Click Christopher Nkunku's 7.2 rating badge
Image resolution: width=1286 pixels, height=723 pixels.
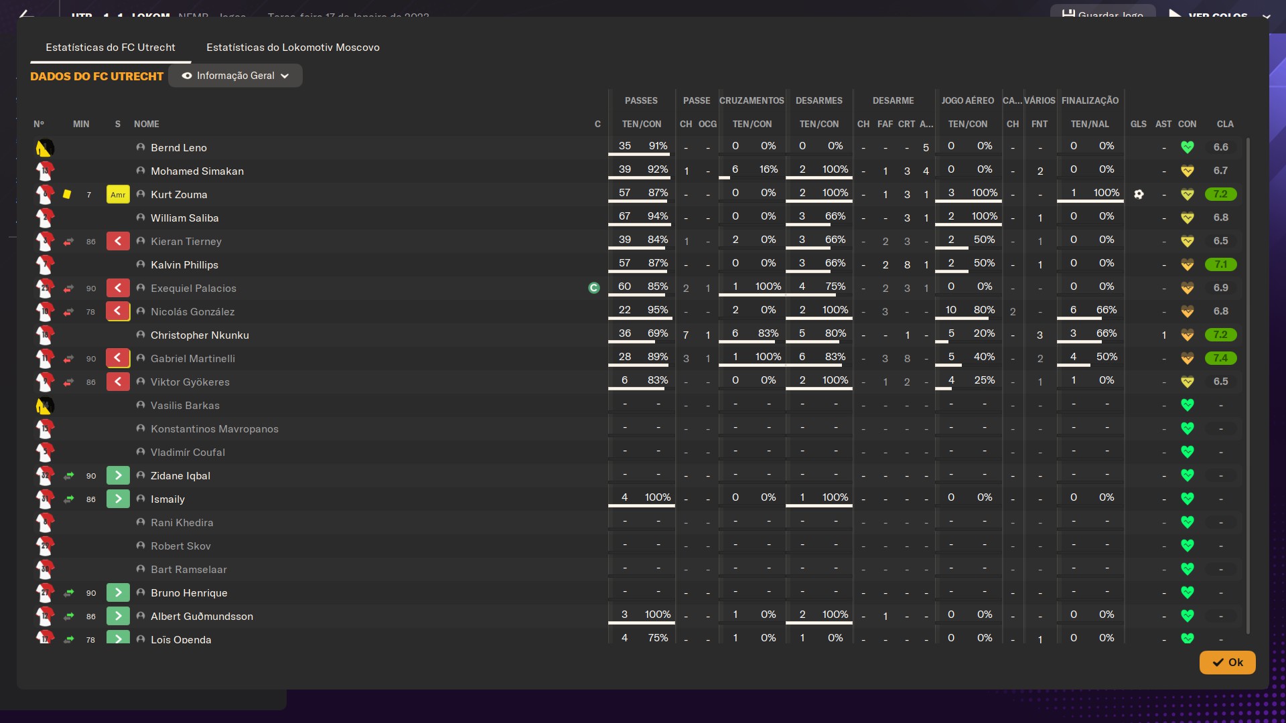pos(1220,335)
